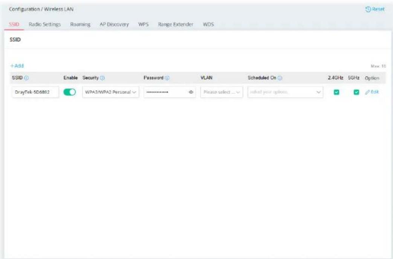Viewport: 393px width, 259px height.
Task: Click the Enable column header
Action: 70,78
